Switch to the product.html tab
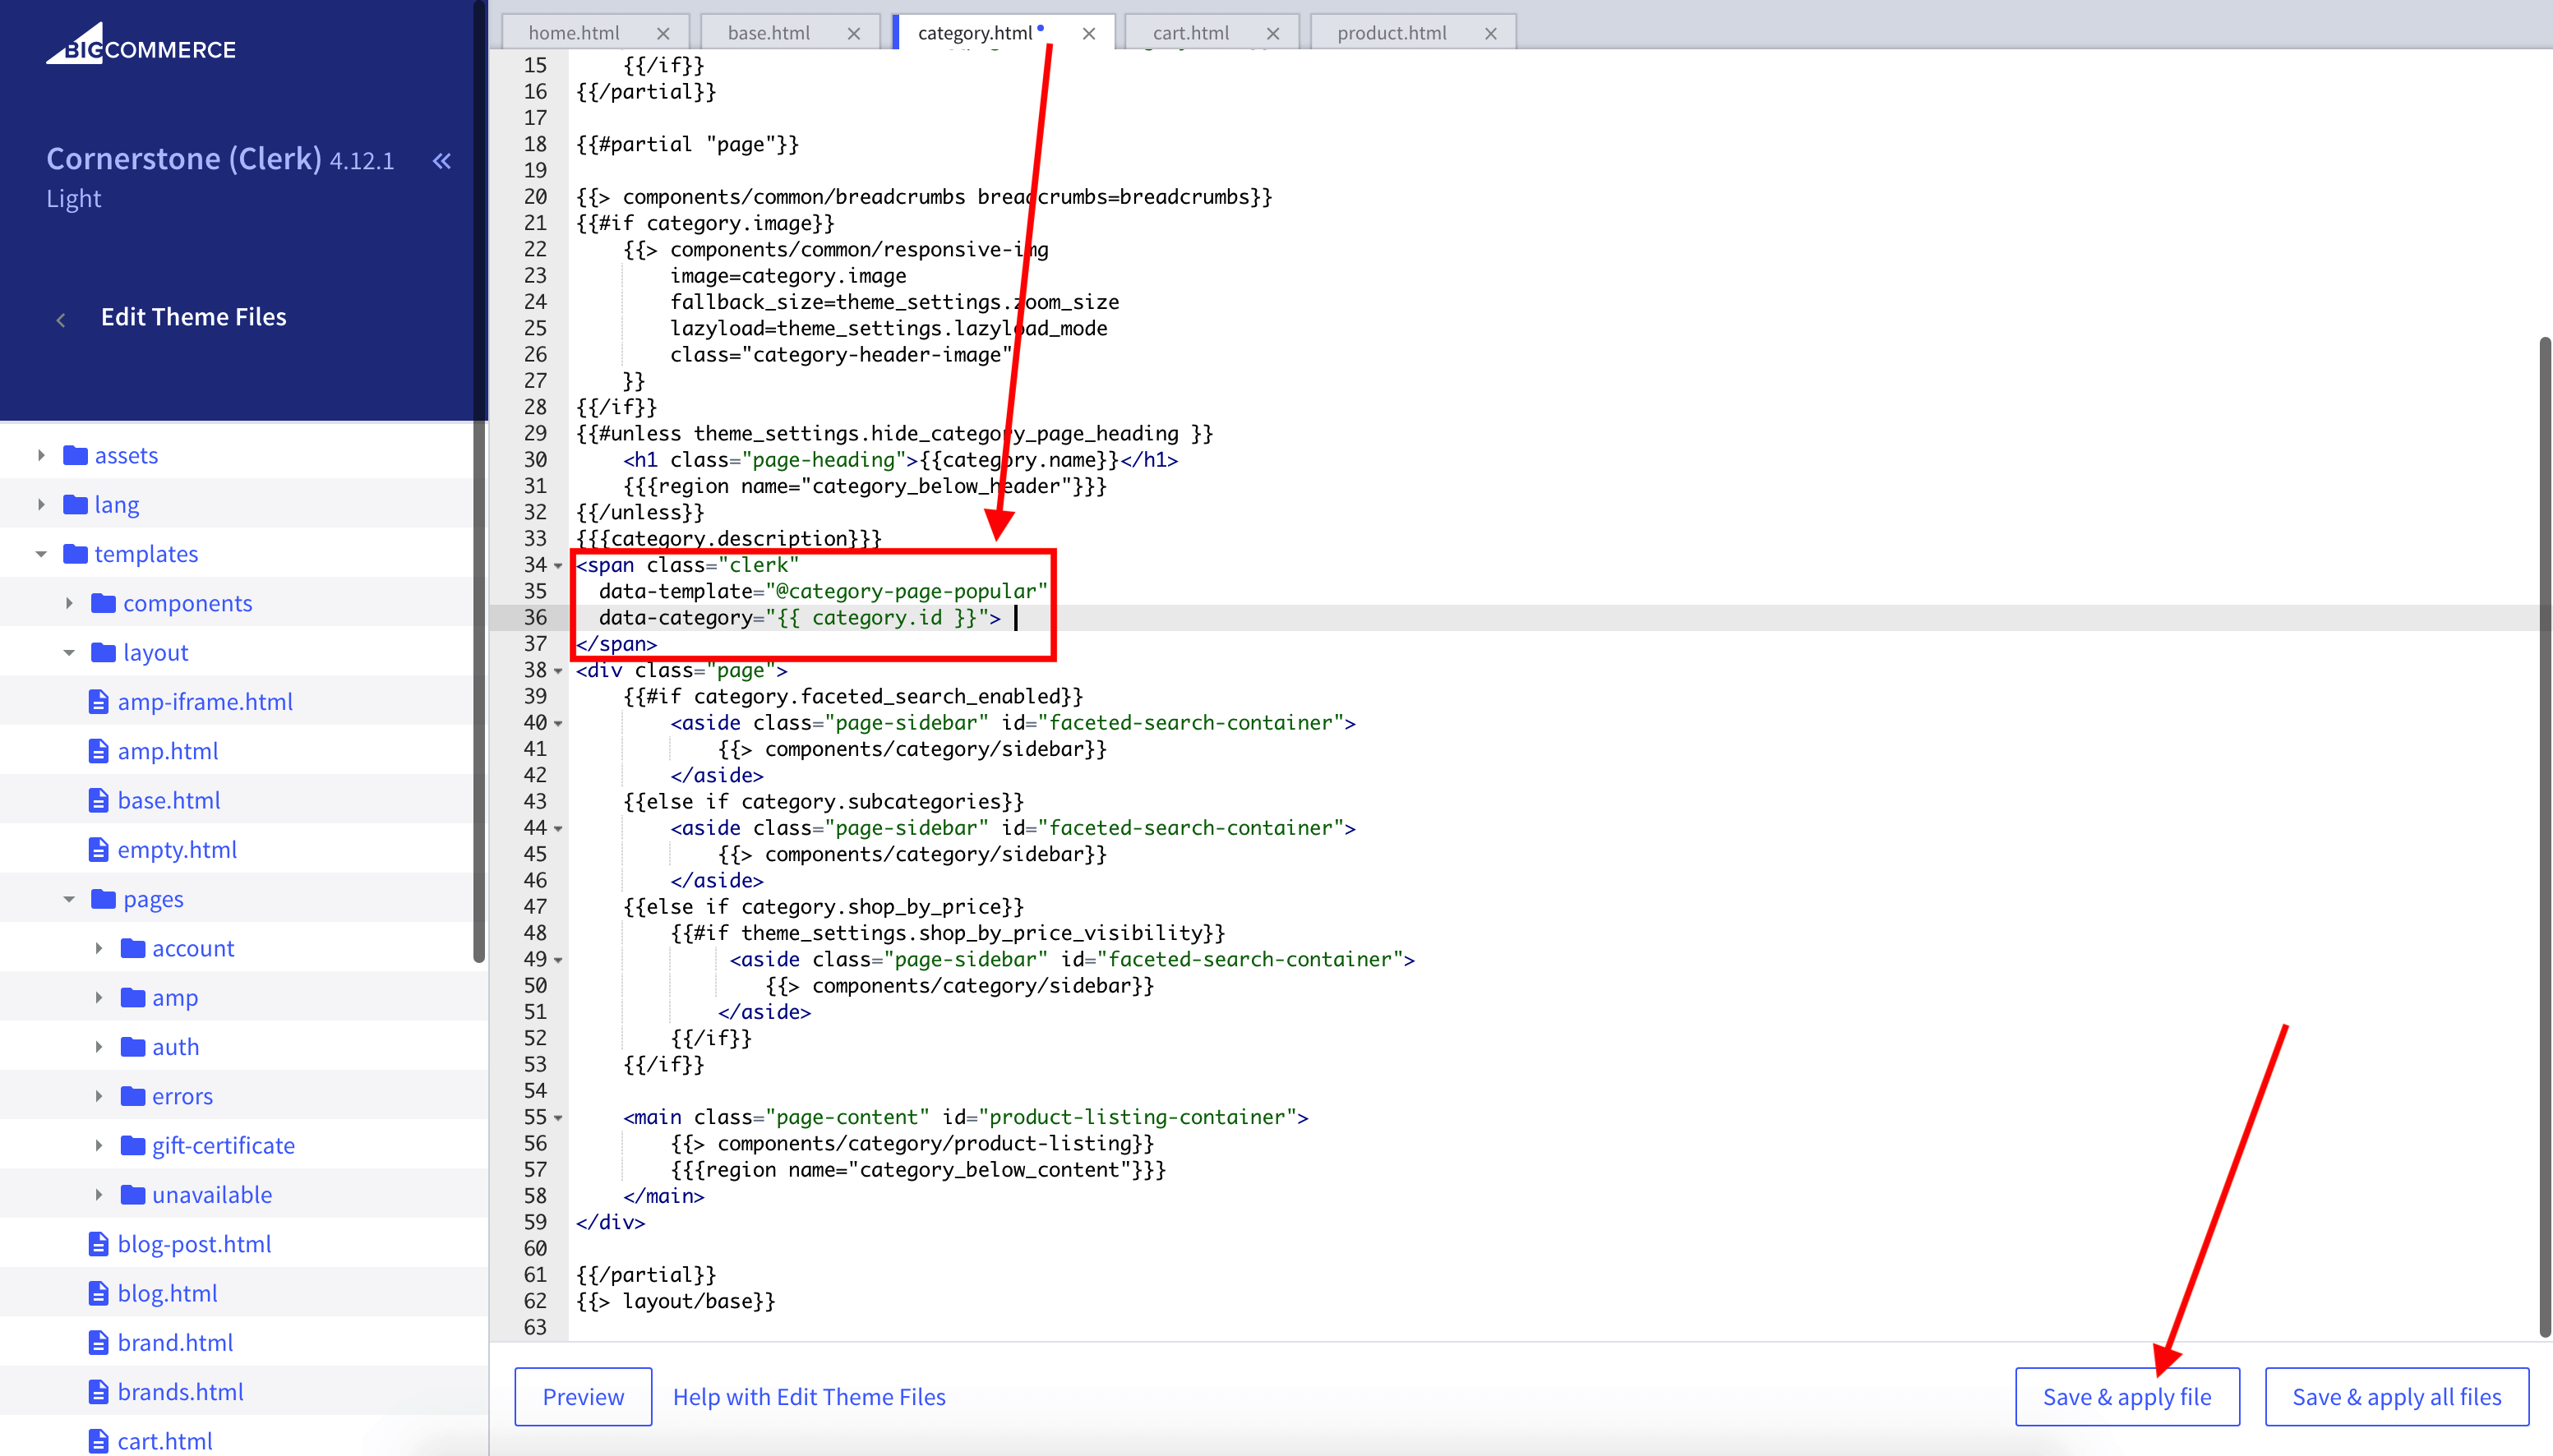Viewport: 2553px width, 1456px height. coord(1392,33)
